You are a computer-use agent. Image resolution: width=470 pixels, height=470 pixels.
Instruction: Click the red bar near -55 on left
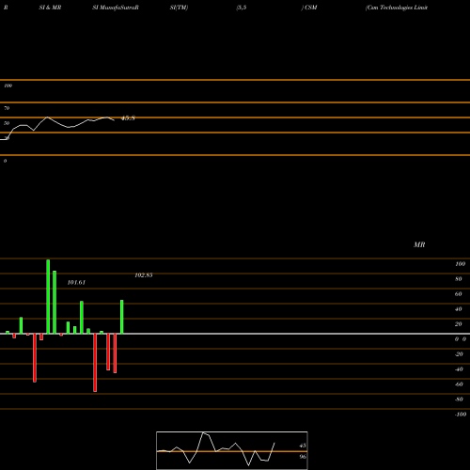[x=35, y=358]
